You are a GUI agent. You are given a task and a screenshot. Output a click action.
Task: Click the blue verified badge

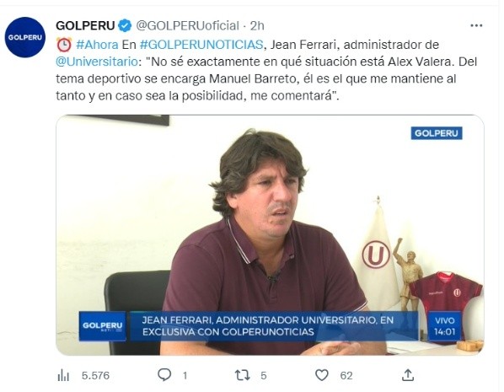tap(125, 25)
